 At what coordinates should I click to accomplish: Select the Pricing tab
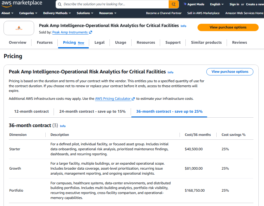[x=69, y=43]
